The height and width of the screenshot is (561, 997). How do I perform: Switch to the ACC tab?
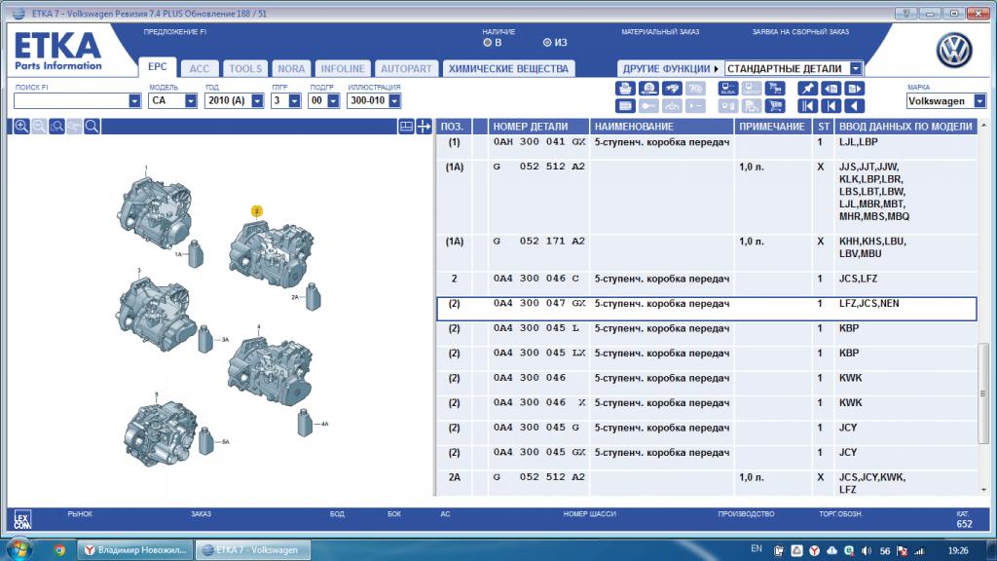[x=199, y=69]
